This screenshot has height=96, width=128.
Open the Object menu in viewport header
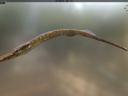(x=5, y=1)
